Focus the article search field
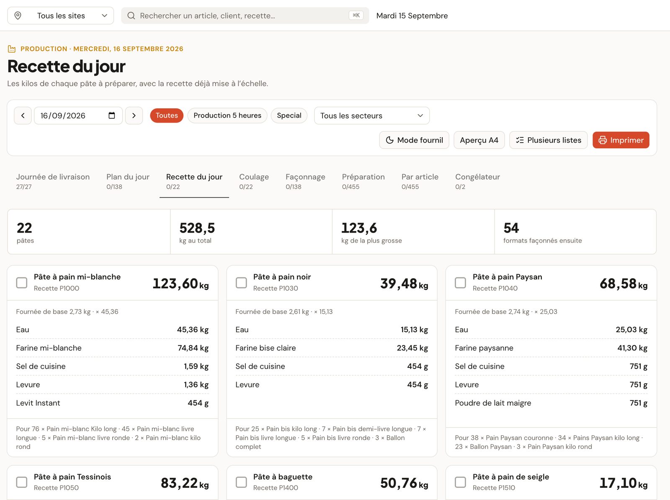 pos(245,15)
